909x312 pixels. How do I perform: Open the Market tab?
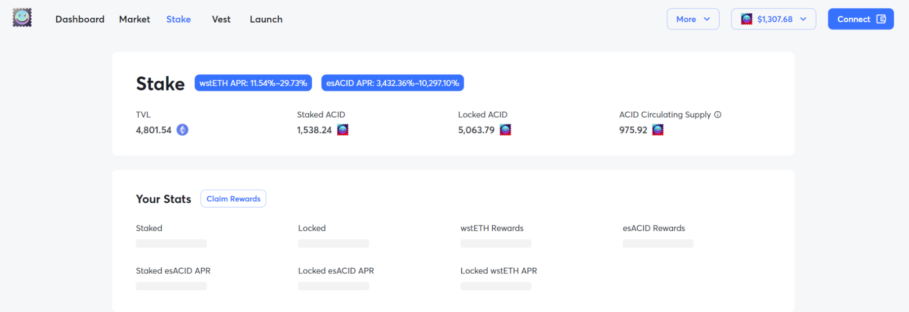tap(135, 19)
